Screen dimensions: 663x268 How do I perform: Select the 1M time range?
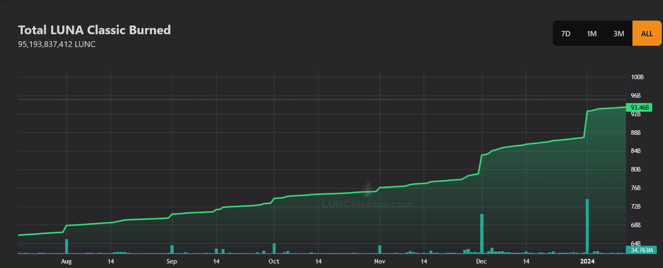592,33
